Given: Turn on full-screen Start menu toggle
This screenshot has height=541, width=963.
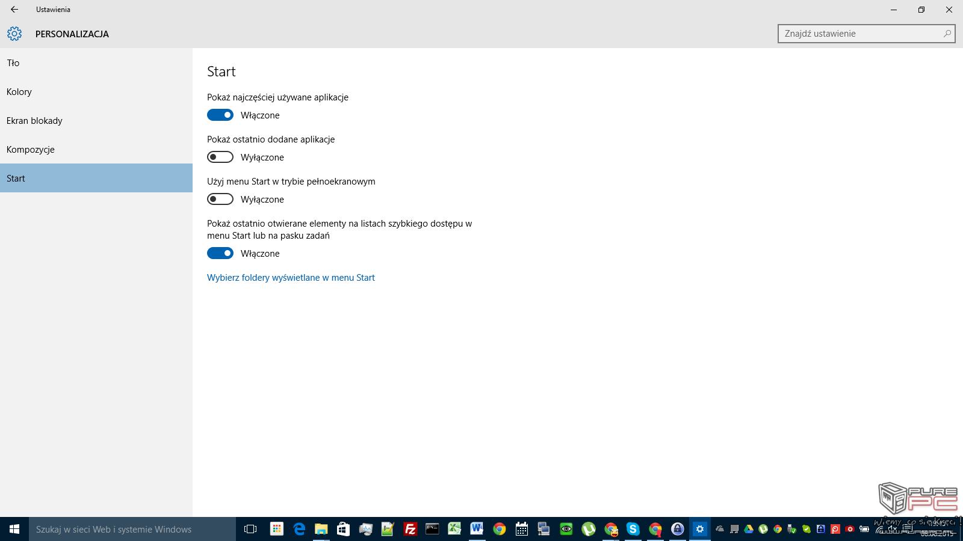Looking at the screenshot, I should point(220,199).
